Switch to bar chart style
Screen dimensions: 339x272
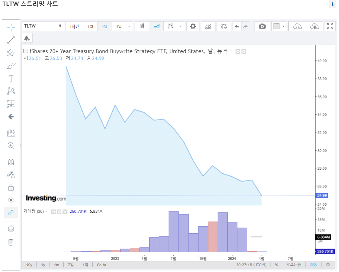tap(170, 26)
